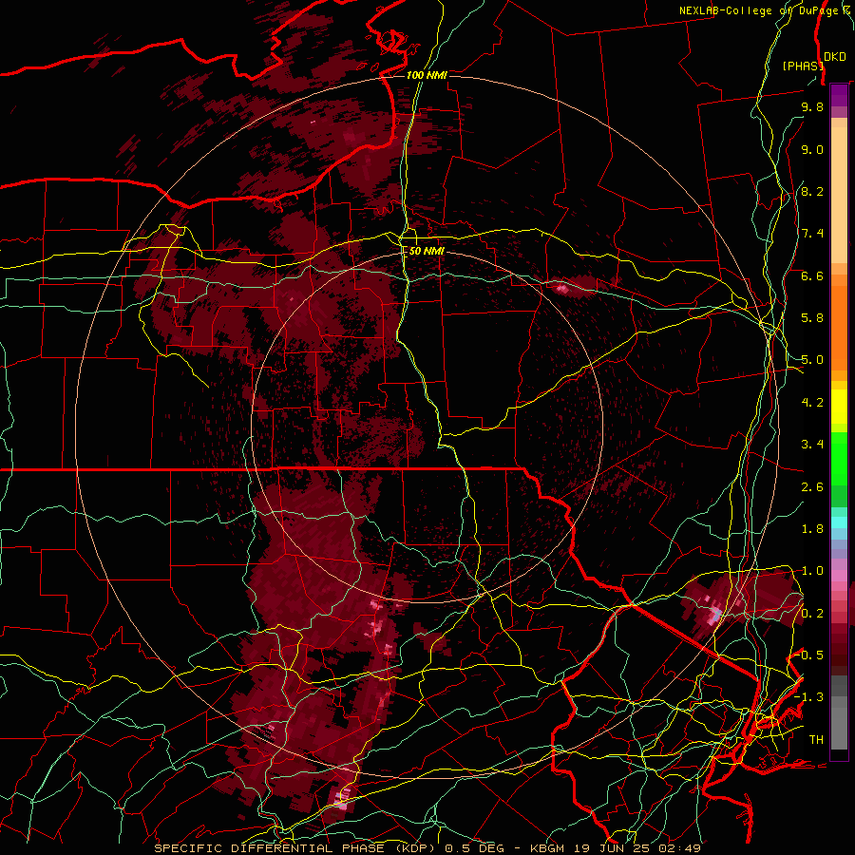
Task: Click the [PHAS] legend label
Action: tap(803, 66)
